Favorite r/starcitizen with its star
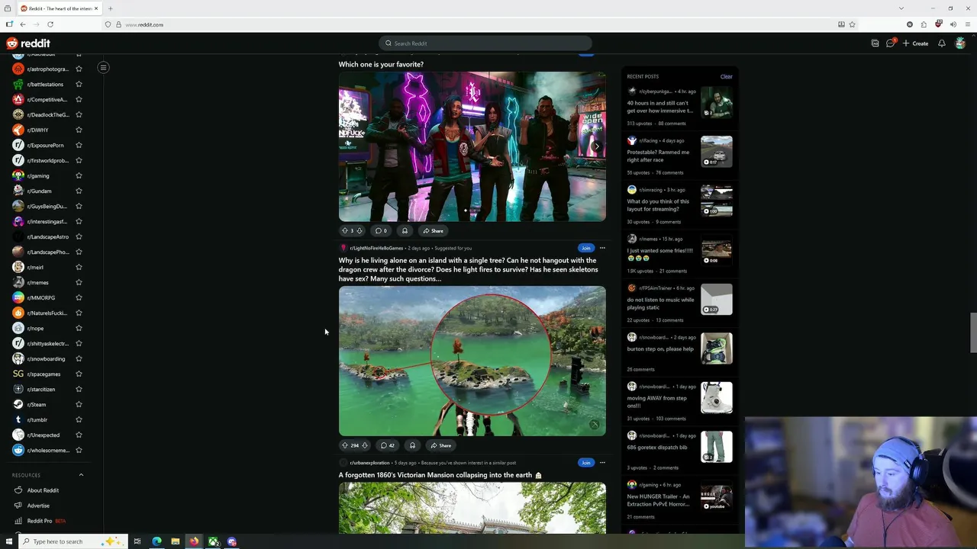Screen dimensions: 977x549 point(79,389)
